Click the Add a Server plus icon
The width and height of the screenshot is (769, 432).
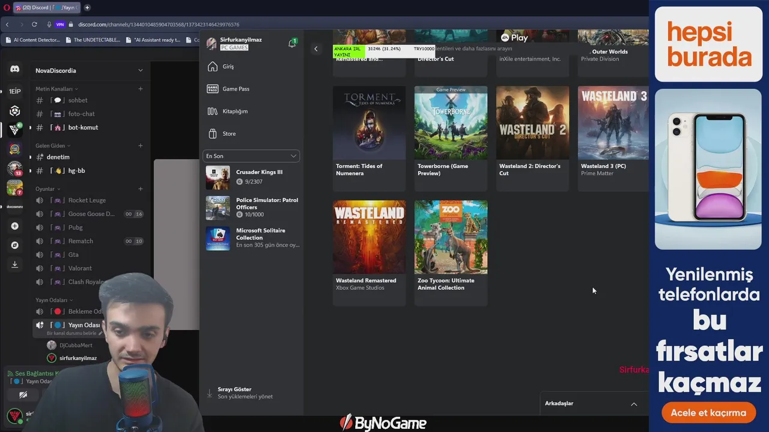(x=15, y=226)
